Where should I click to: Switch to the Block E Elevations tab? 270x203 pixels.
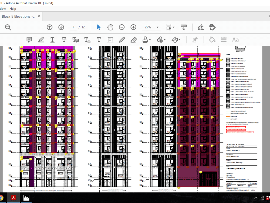[x=19, y=17]
